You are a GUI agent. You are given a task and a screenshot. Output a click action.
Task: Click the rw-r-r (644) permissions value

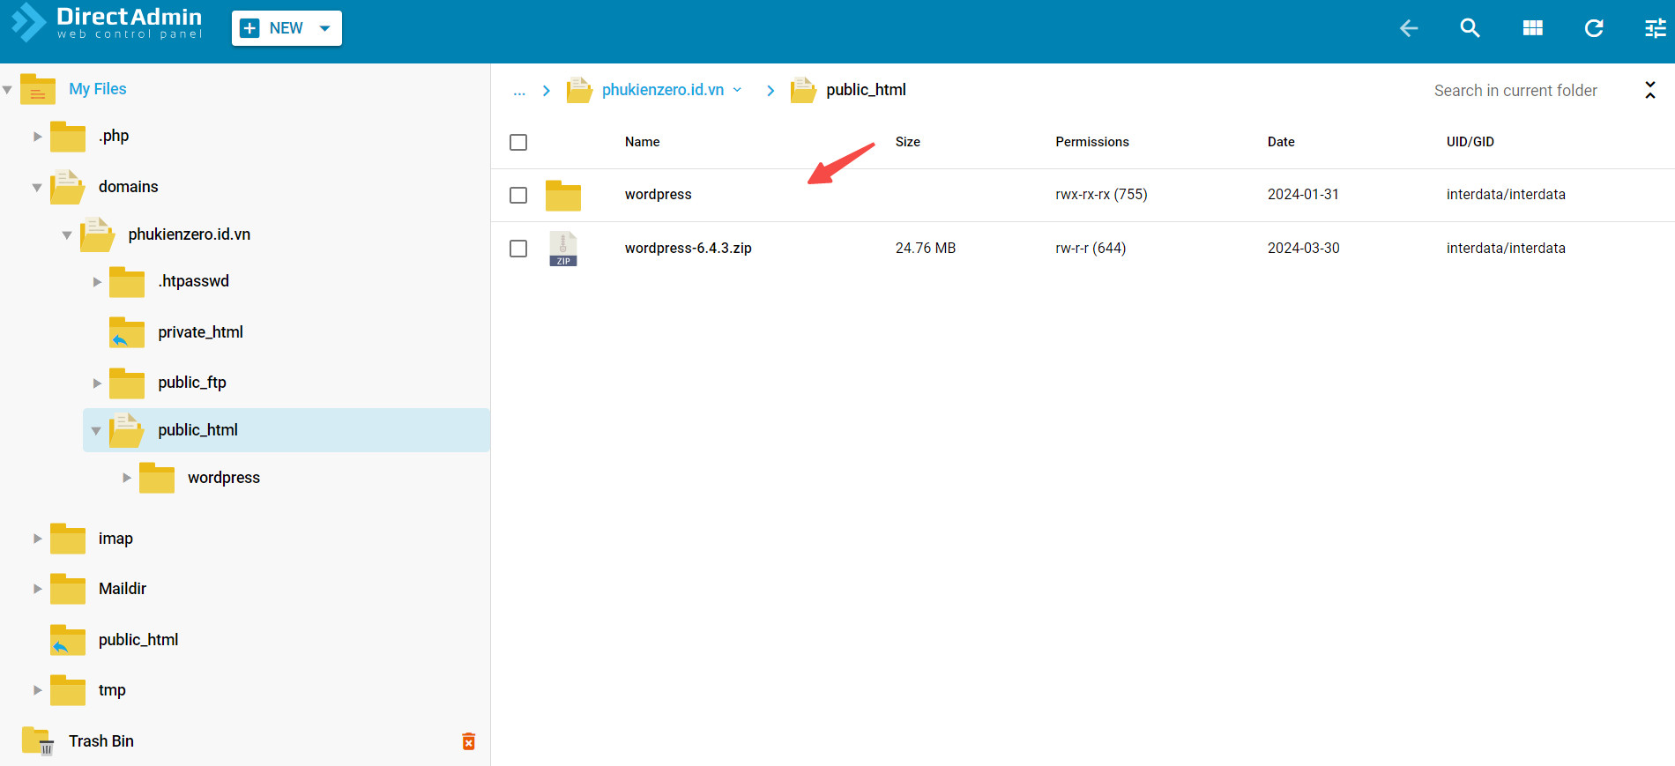(x=1091, y=249)
